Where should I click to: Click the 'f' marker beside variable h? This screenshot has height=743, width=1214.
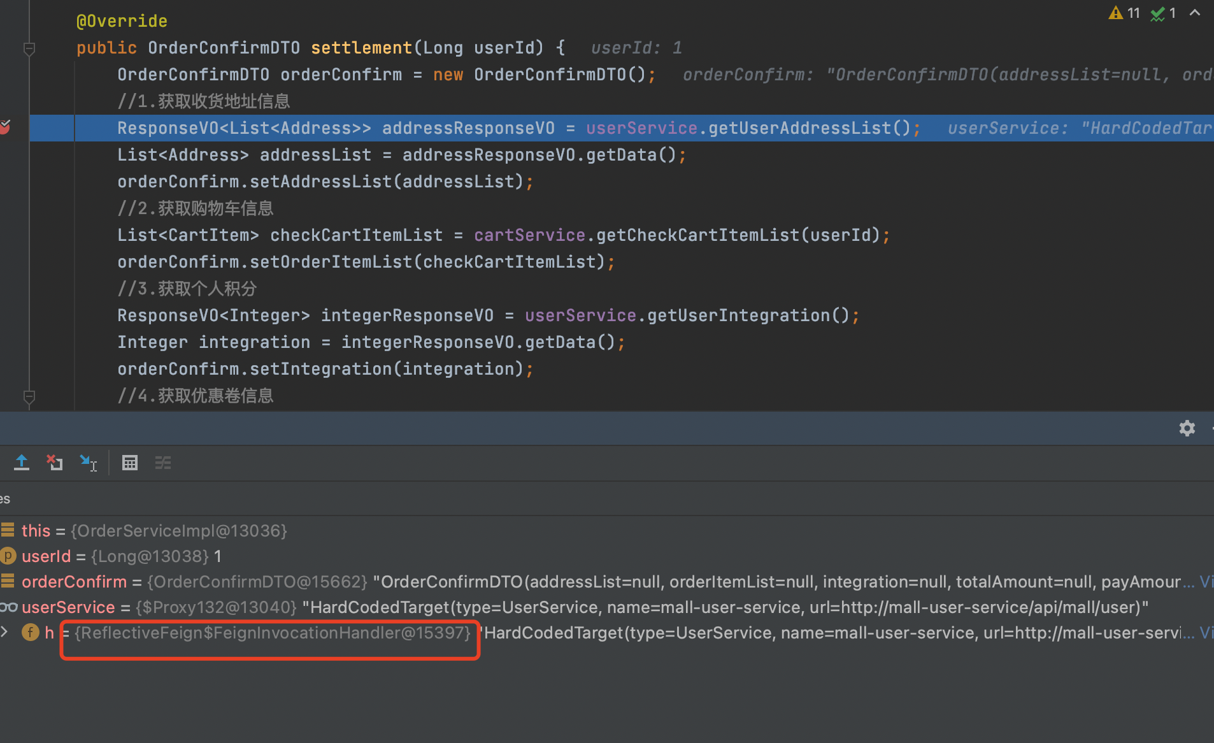click(30, 632)
